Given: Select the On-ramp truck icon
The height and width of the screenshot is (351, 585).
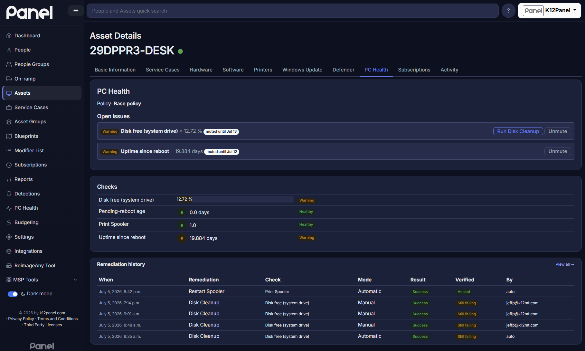Looking at the screenshot, I should point(9,79).
